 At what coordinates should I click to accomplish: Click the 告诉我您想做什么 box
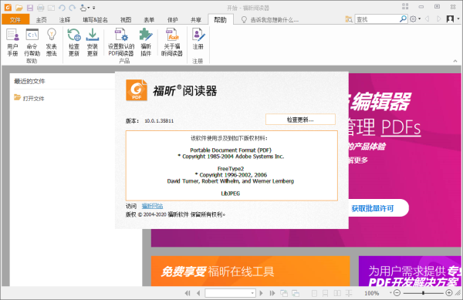coord(271,20)
